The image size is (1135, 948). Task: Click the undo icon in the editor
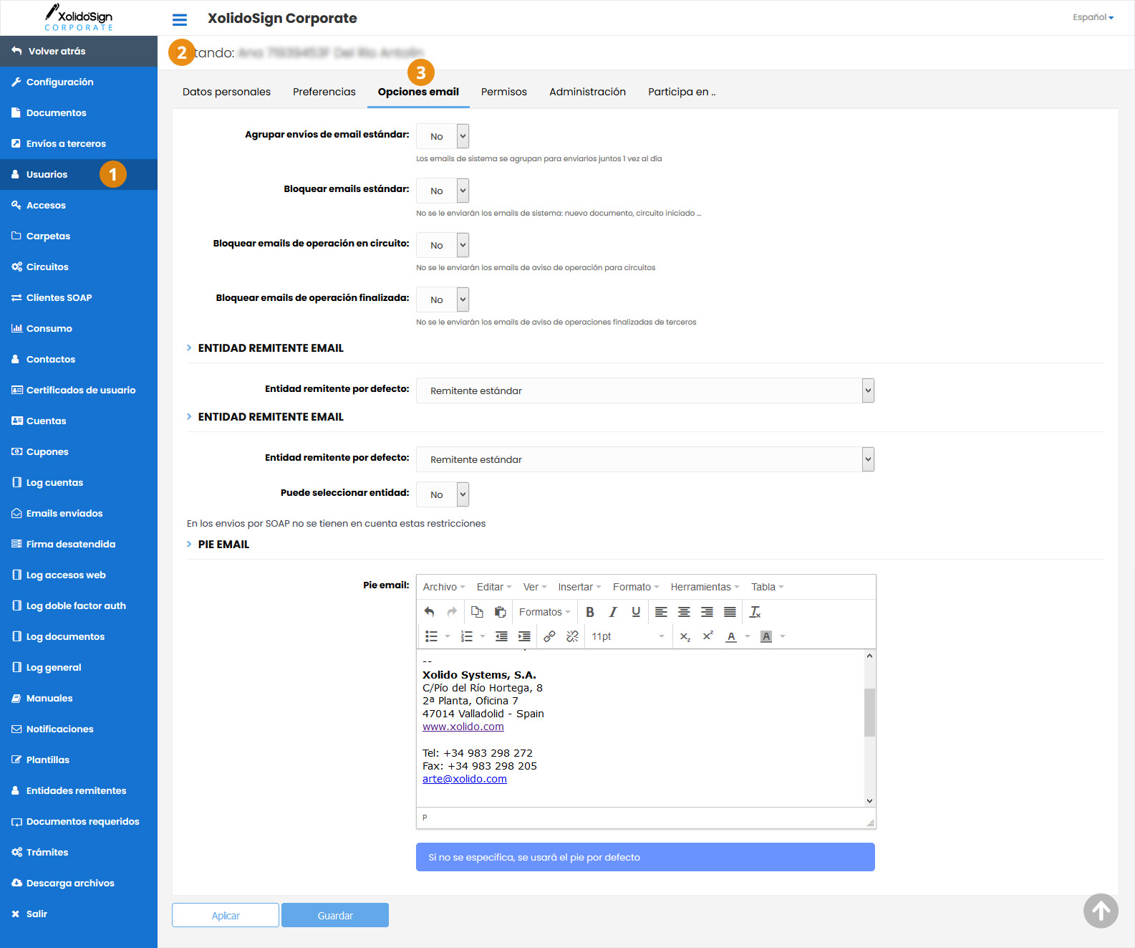coord(430,612)
